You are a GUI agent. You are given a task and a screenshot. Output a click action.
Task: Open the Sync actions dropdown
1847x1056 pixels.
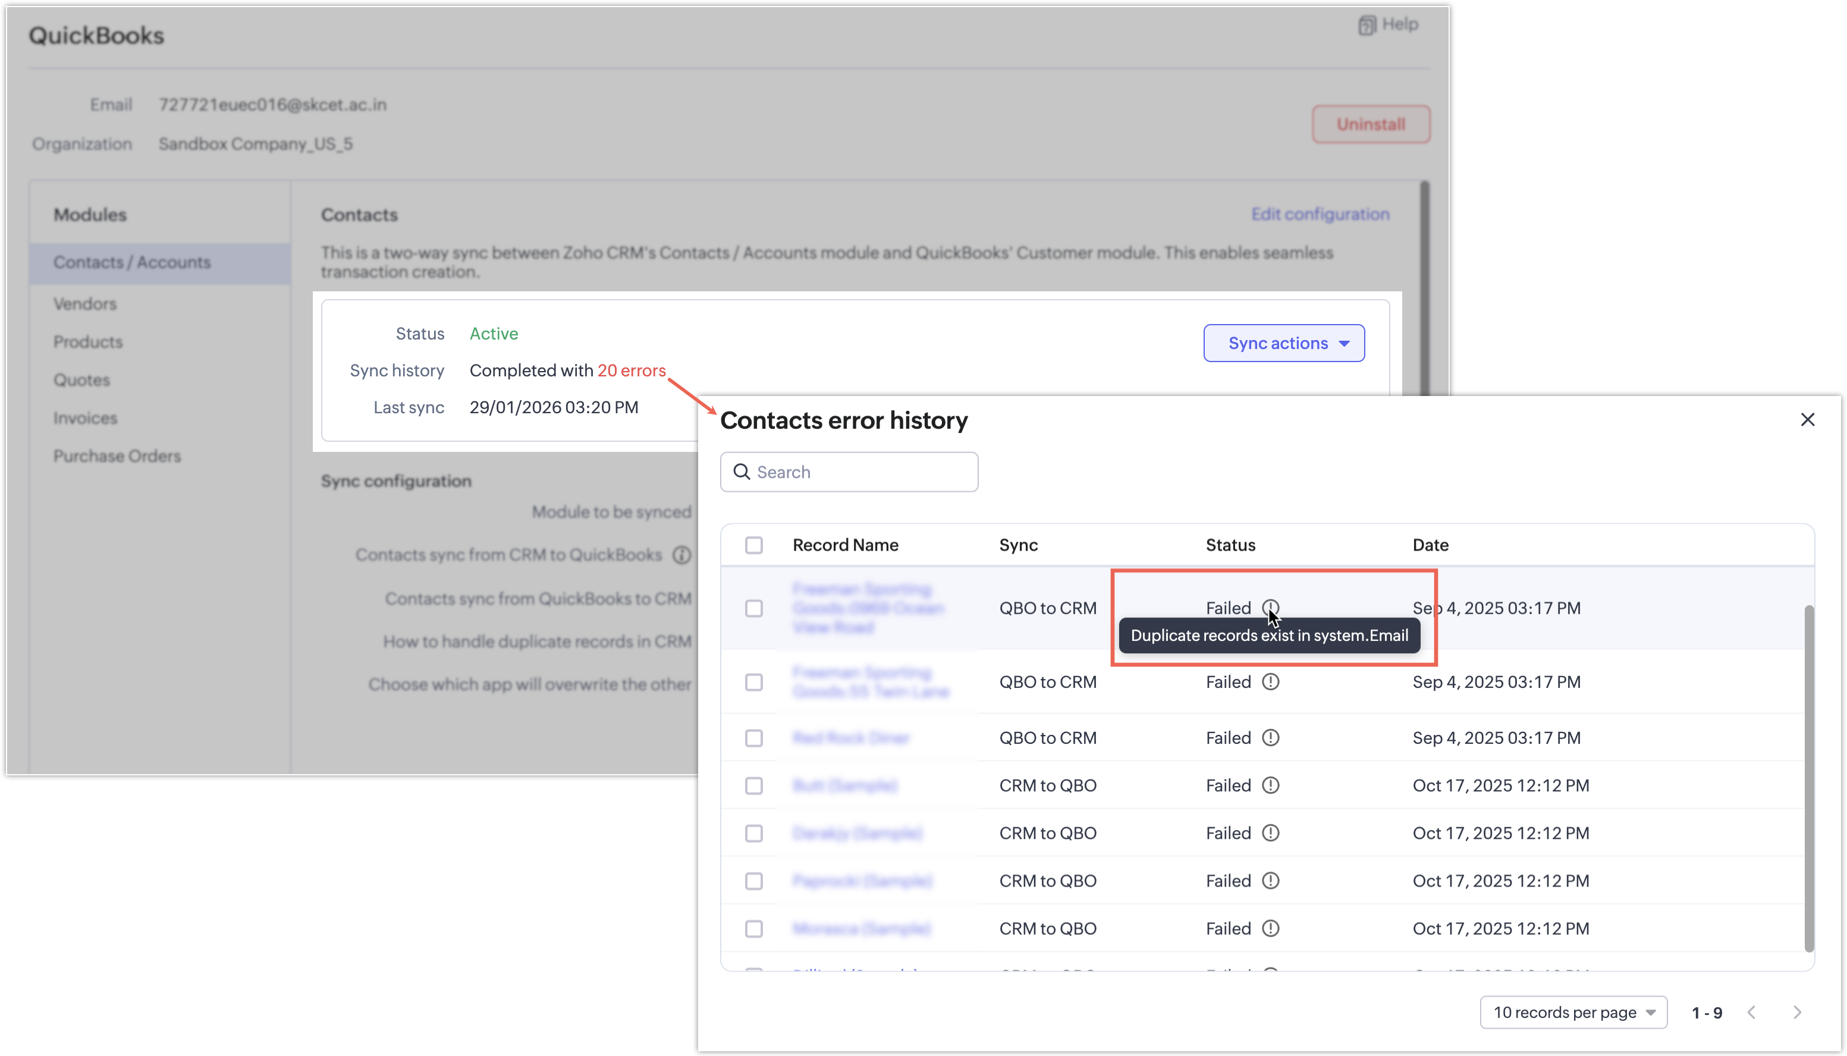[1283, 343]
